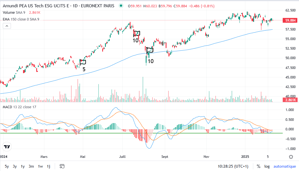This screenshot has width=299, height=171.
Task: Click the open value O59.951
Action: coord(135,6)
